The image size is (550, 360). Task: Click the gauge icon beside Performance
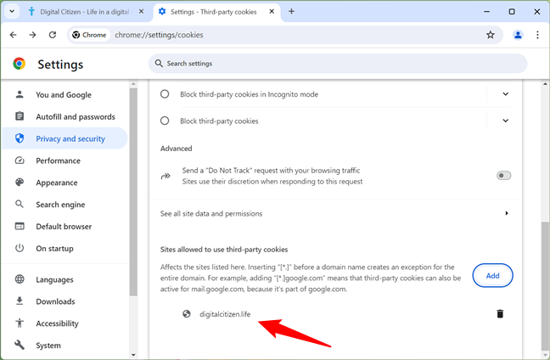pos(20,160)
